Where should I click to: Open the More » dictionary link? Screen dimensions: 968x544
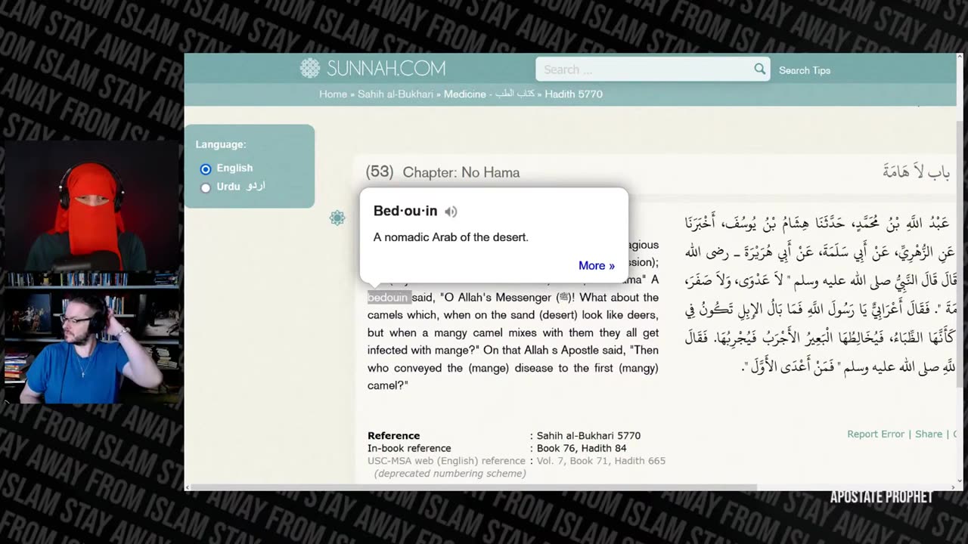(x=597, y=266)
